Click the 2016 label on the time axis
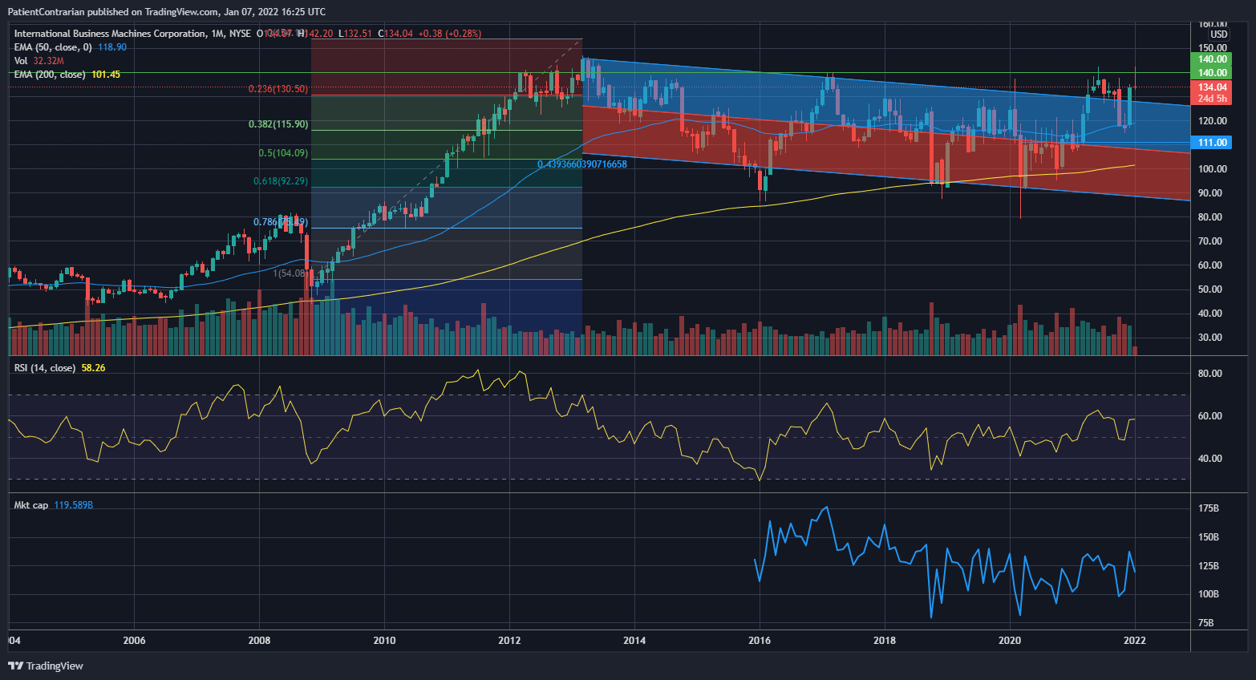Viewport: 1256px width, 680px height. (760, 640)
